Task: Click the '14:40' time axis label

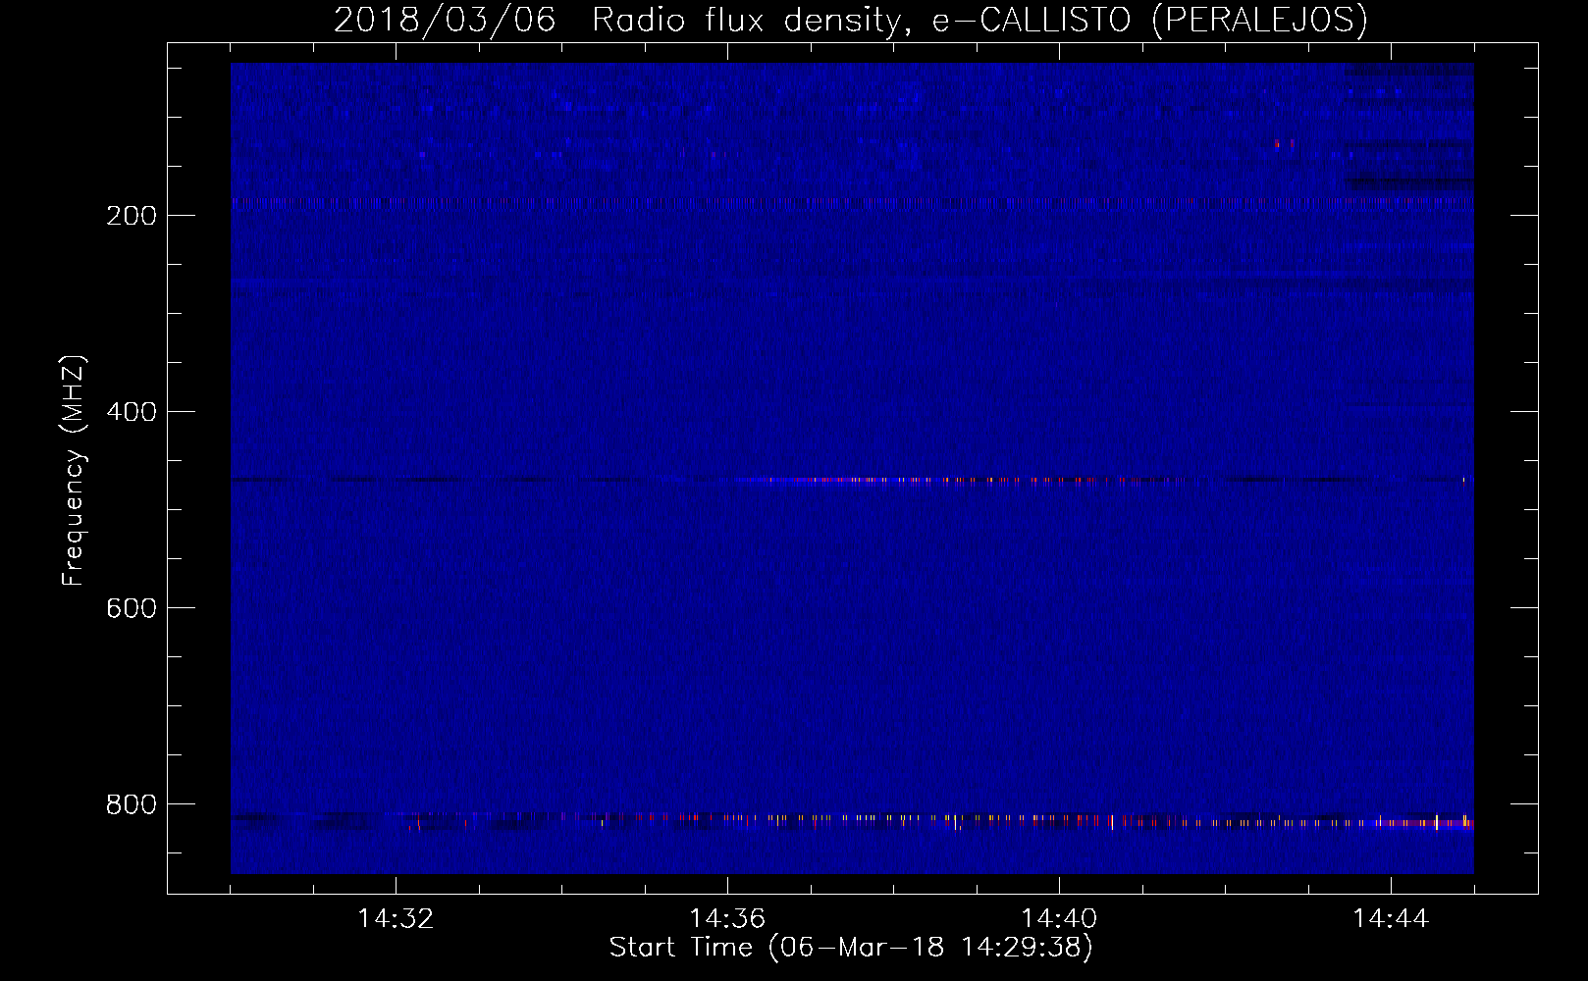Action: [1059, 919]
